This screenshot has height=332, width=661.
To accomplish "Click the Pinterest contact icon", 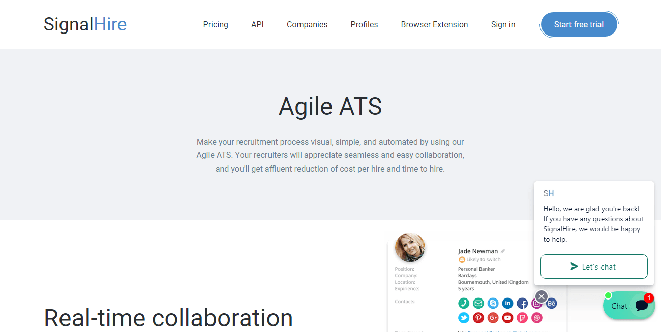I will click(478, 318).
